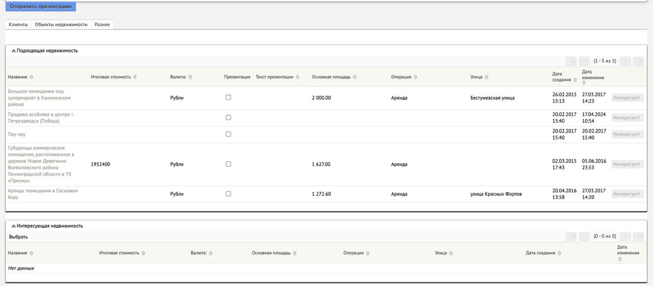The image size is (653, 286).
Task: Sort Подходящая недвижимость by Улица icon
Action: click(486, 77)
